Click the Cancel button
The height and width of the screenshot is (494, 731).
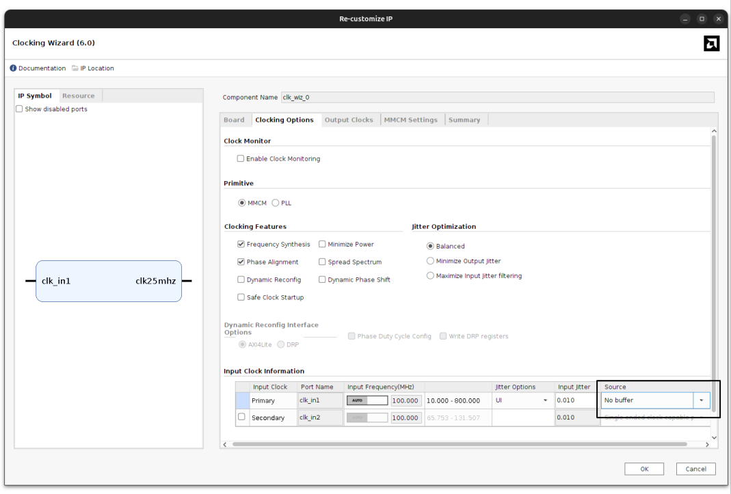(695, 469)
